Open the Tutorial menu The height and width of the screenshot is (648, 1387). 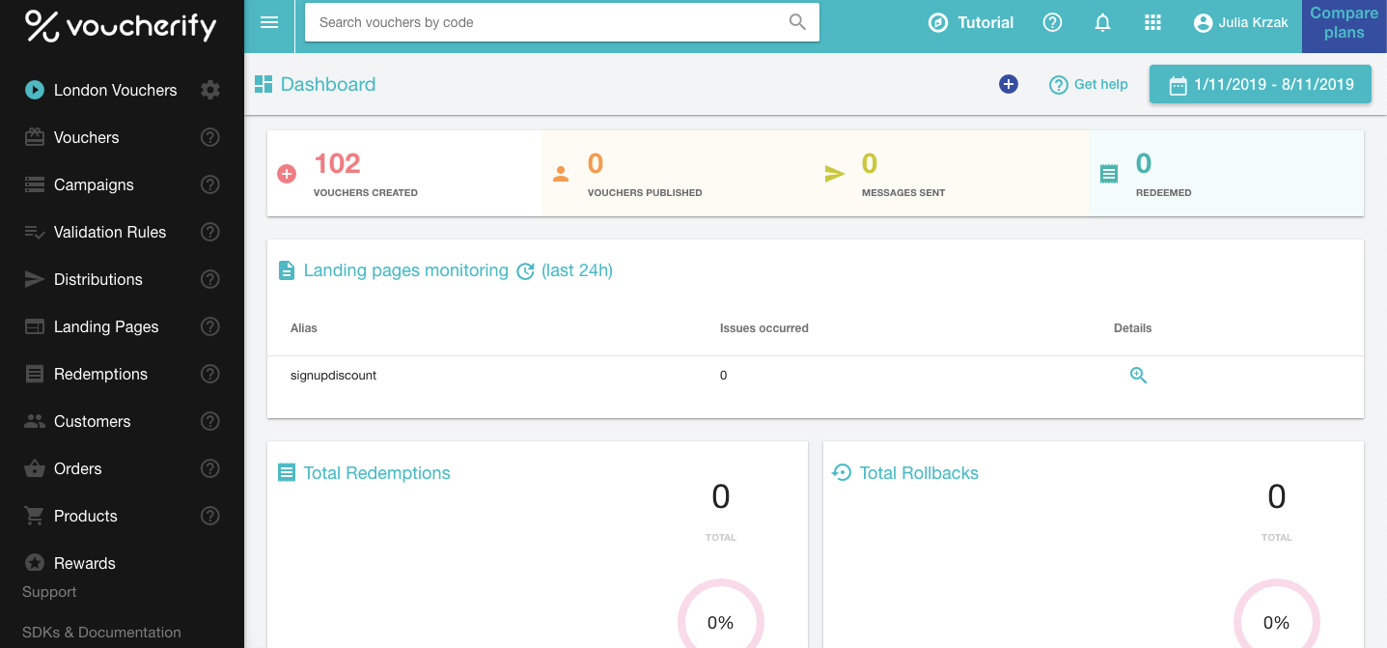(x=971, y=22)
